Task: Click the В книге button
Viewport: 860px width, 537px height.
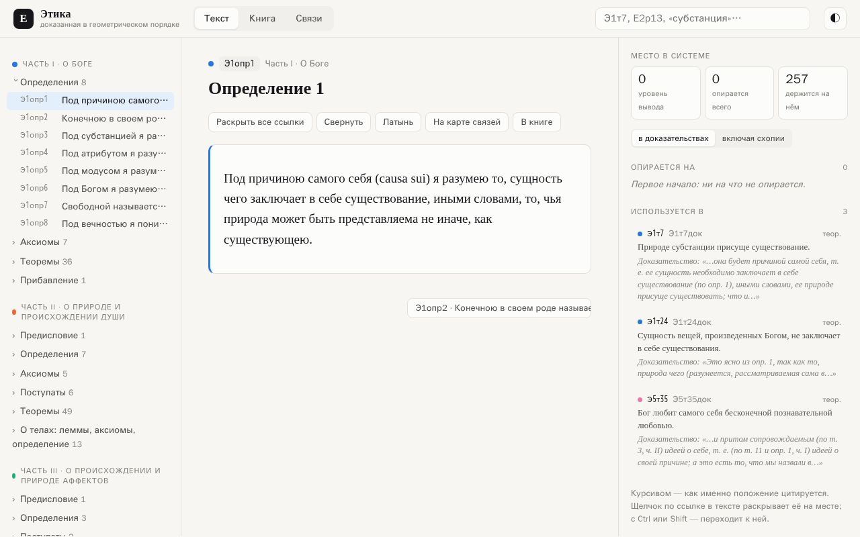Action: 537,122
